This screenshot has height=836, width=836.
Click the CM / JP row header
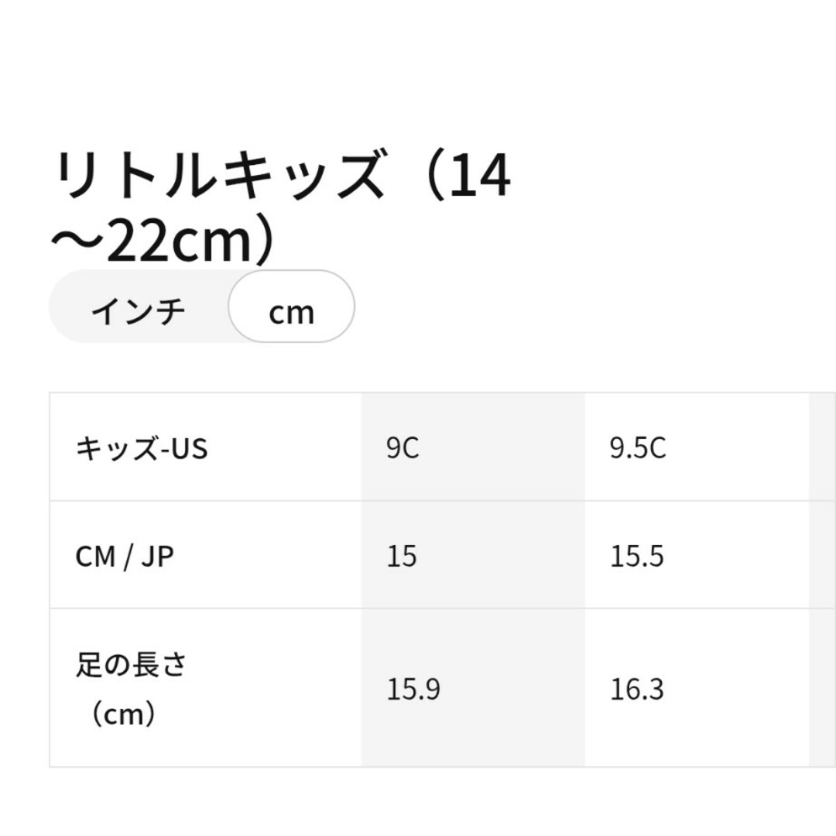[206, 554]
